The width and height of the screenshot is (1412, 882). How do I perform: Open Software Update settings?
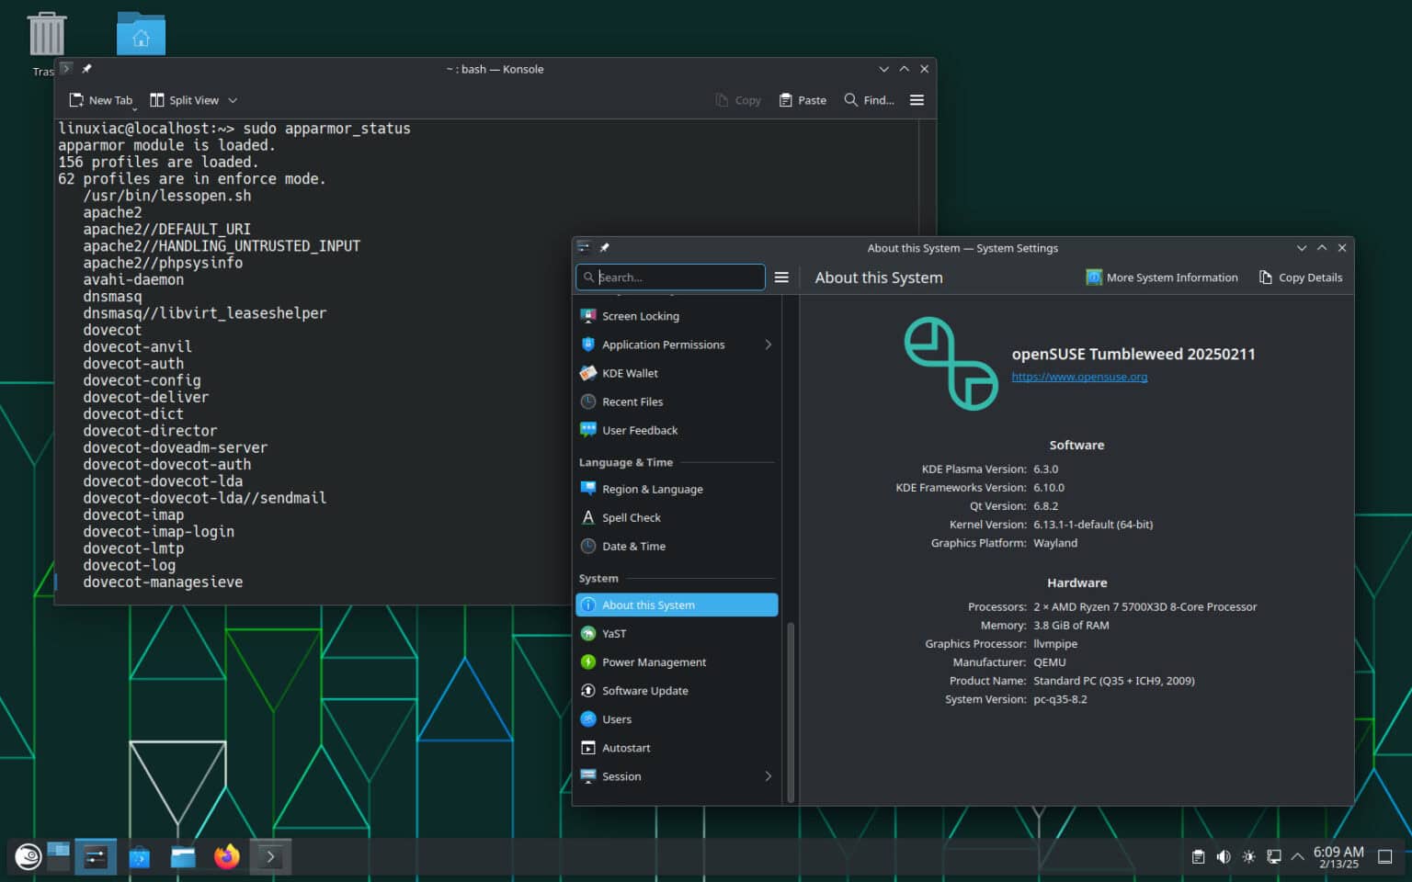pos(645,690)
